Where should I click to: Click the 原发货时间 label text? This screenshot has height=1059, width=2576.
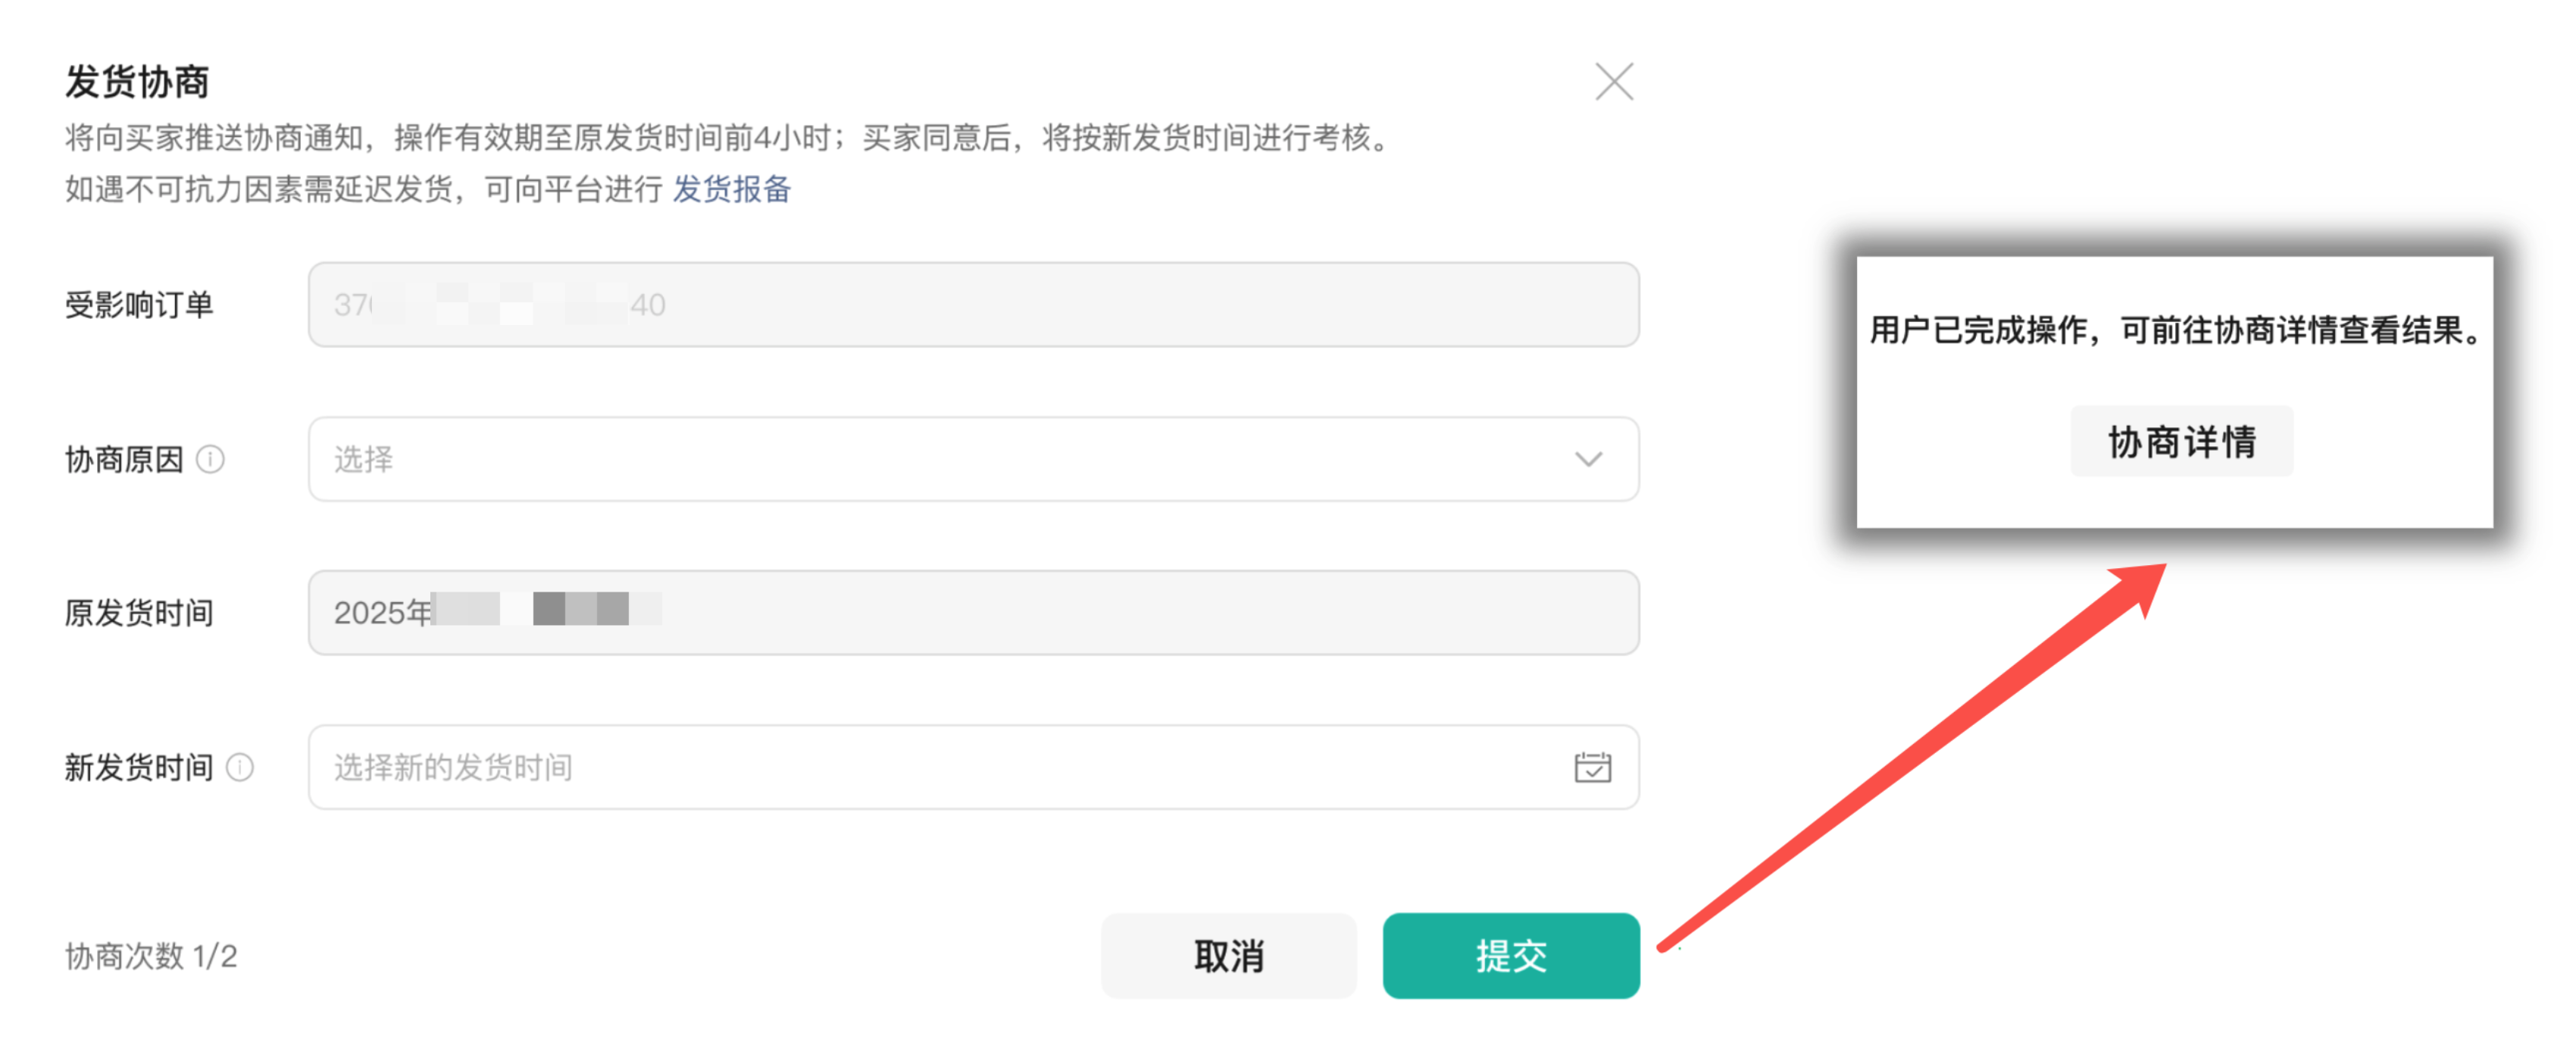point(139,612)
